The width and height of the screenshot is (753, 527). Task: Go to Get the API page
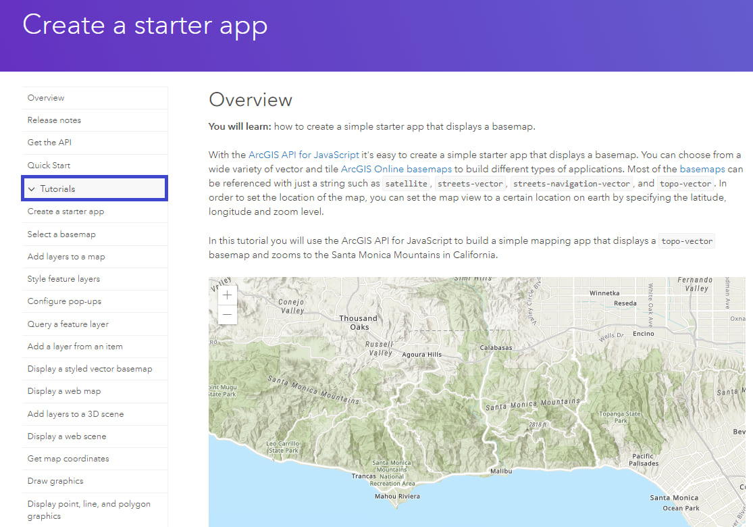[49, 143]
